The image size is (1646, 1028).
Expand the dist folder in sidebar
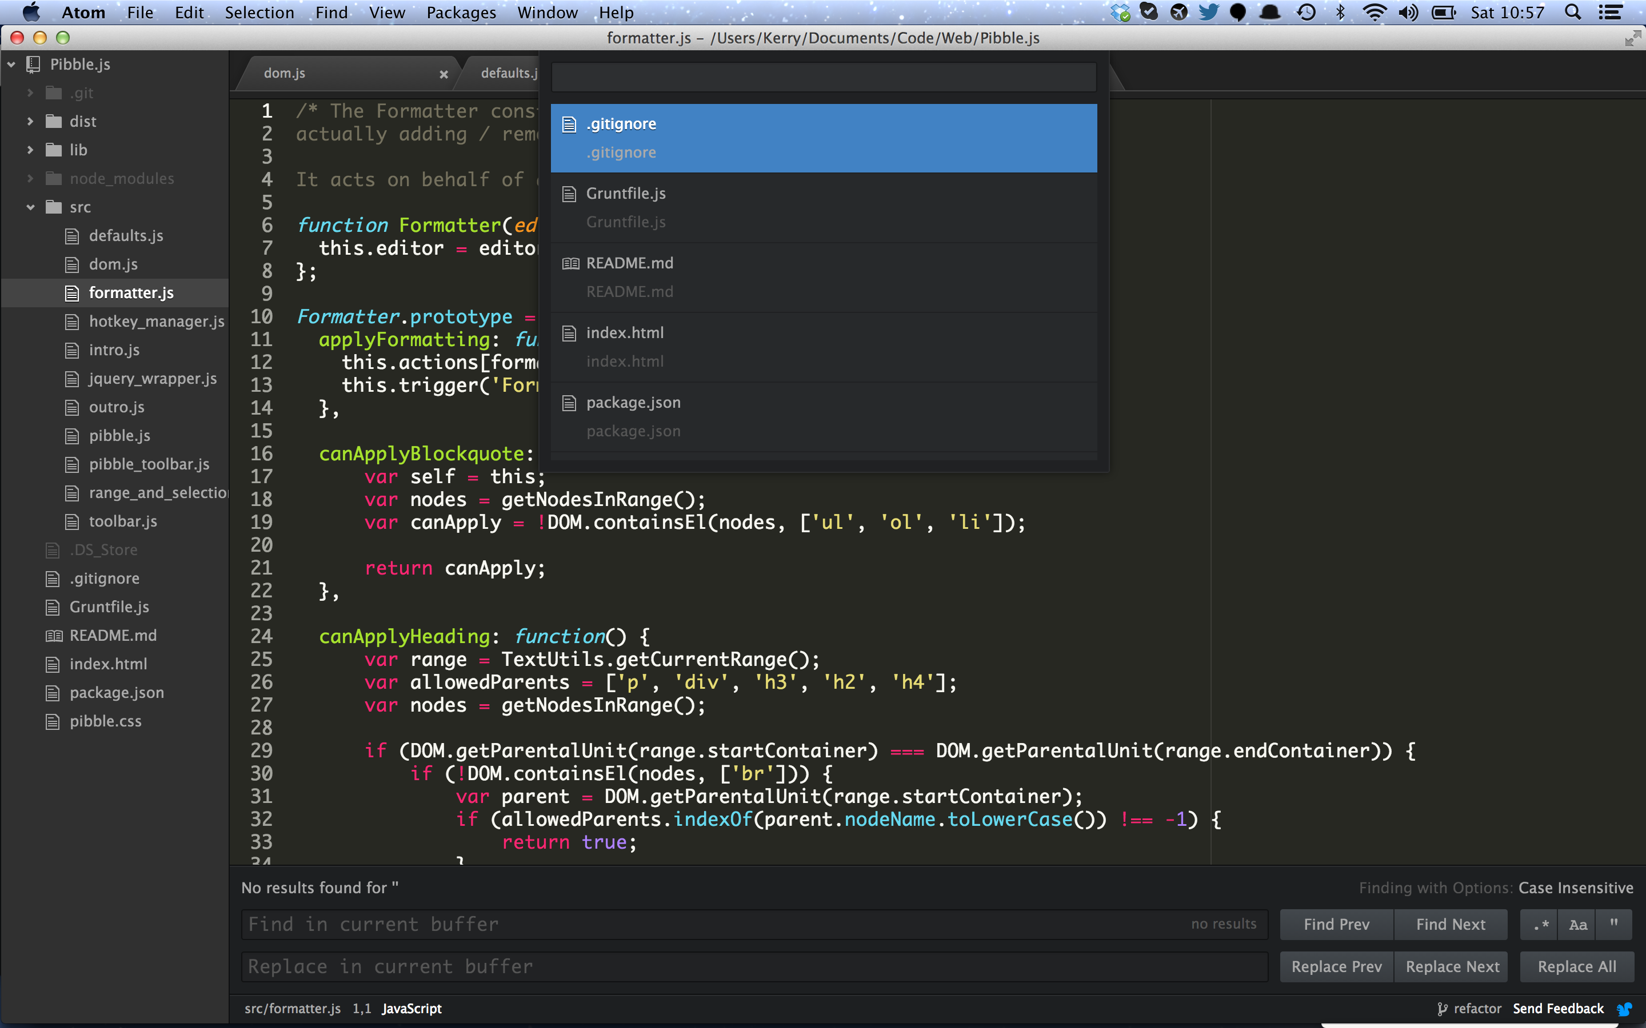[29, 121]
